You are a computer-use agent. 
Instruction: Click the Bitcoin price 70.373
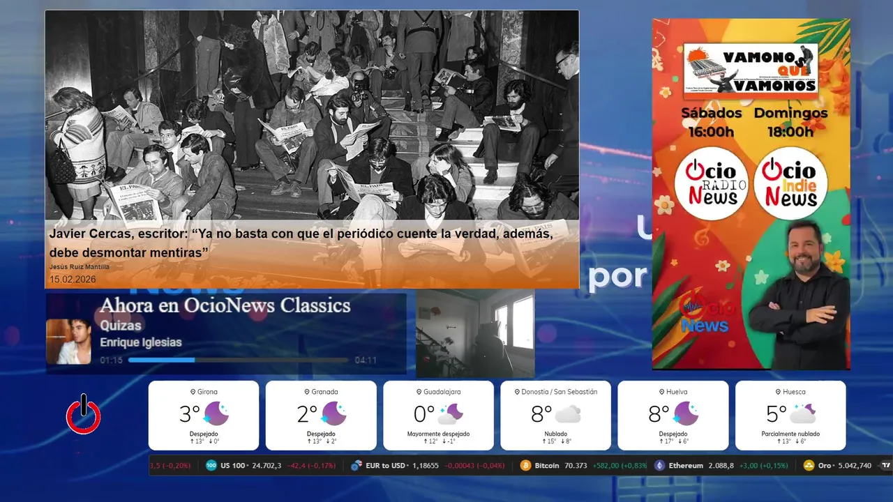[576, 465]
